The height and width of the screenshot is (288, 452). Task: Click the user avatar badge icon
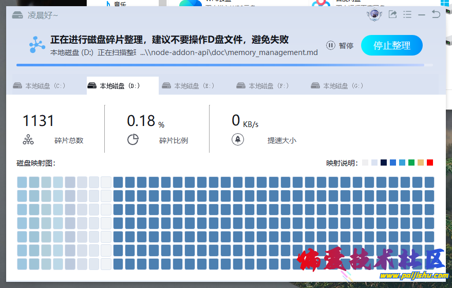tap(374, 14)
